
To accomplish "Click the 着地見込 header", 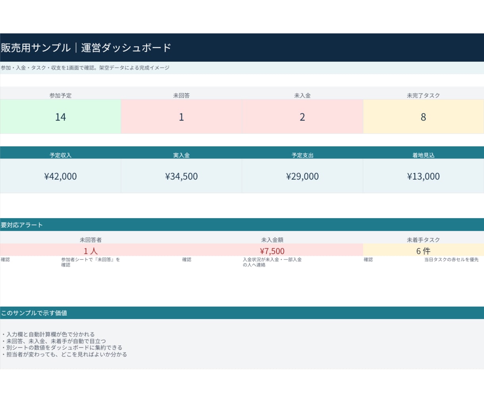I will pos(423,155).
